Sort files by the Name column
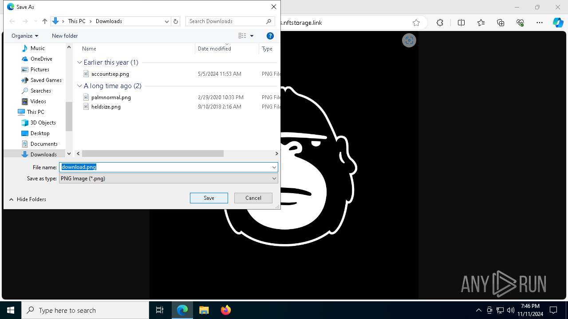This screenshot has width=568, height=319. 89,49
